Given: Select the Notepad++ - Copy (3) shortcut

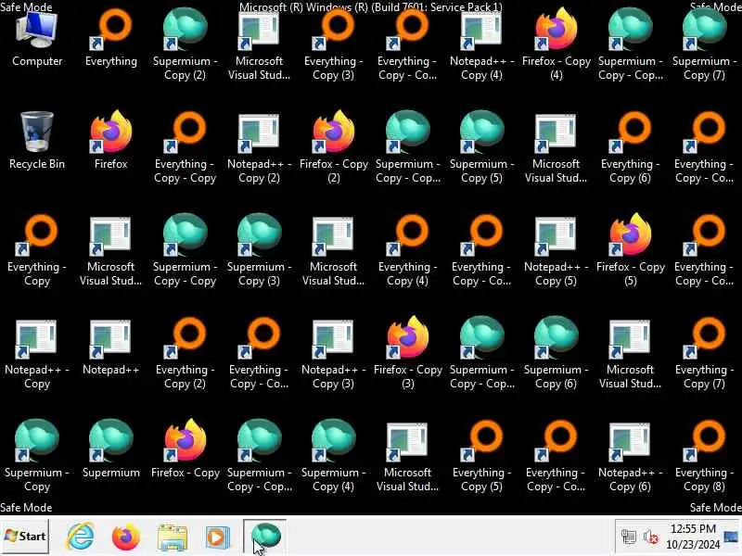Looking at the screenshot, I should [334, 354].
